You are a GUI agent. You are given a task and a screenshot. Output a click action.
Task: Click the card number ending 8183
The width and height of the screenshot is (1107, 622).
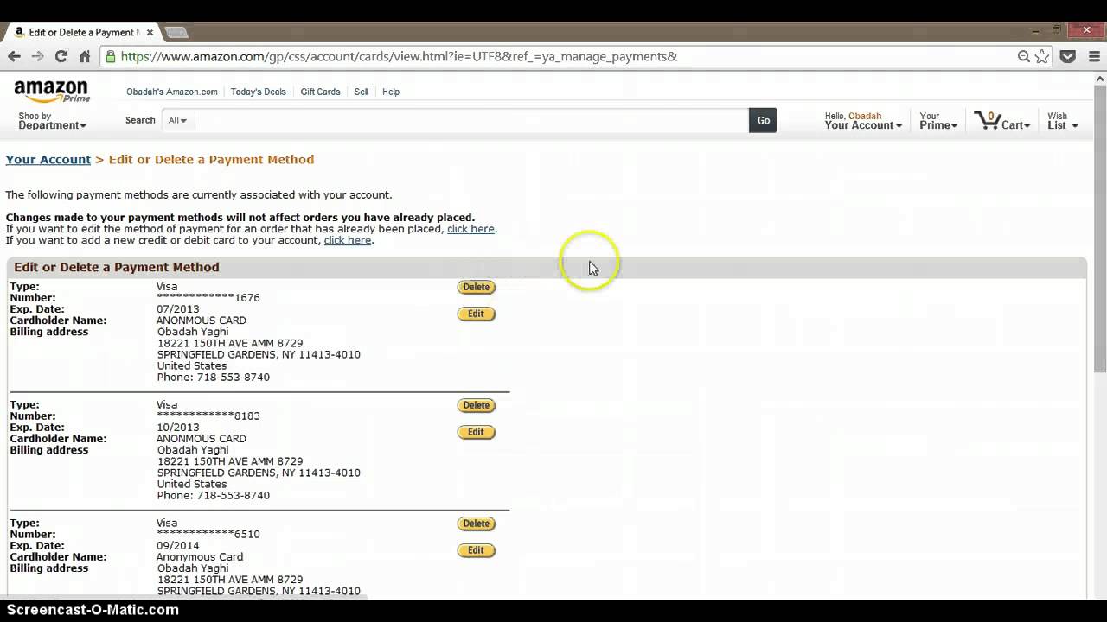208,416
